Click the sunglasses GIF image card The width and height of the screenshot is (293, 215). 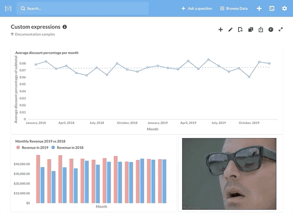pos(229,174)
